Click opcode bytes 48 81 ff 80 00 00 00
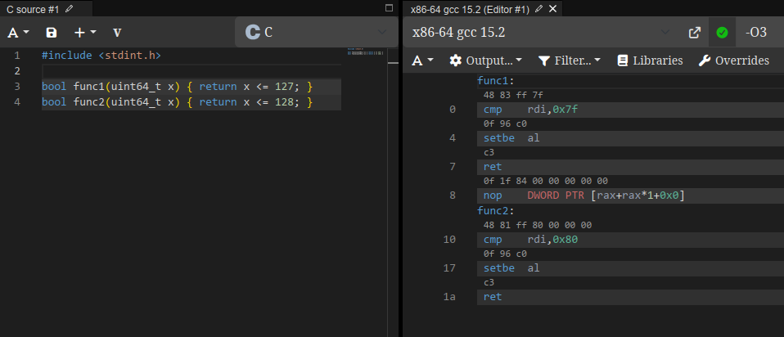 (x=538, y=225)
